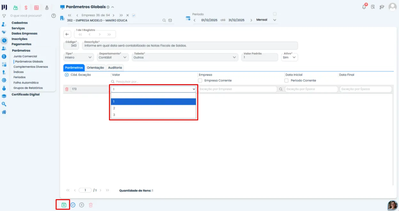Click the envelope icon beside company name
Image resolution: width=399 pixels, height=211 pixels.
pos(170,20)
